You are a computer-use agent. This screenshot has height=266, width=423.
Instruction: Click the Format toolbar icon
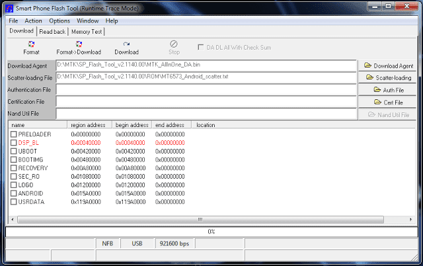[31, 44]
